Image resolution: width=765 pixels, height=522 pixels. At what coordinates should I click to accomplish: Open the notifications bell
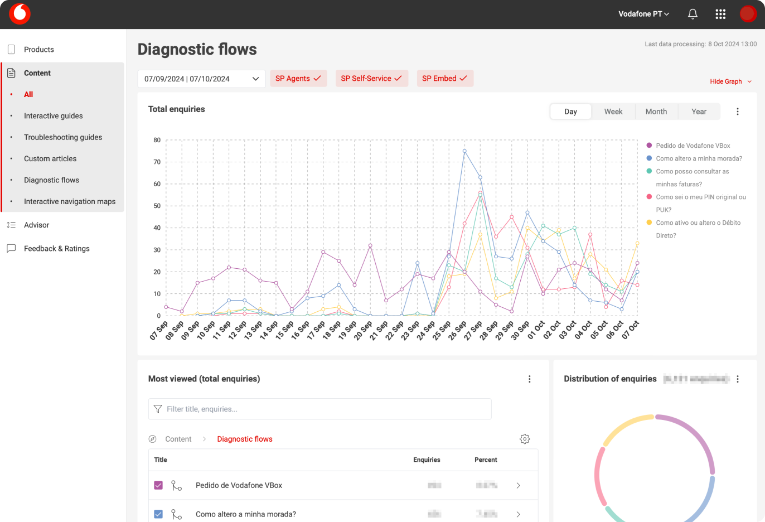(693, 14)
